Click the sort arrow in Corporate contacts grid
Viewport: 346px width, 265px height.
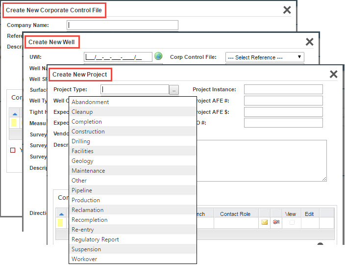coord(14,112)
